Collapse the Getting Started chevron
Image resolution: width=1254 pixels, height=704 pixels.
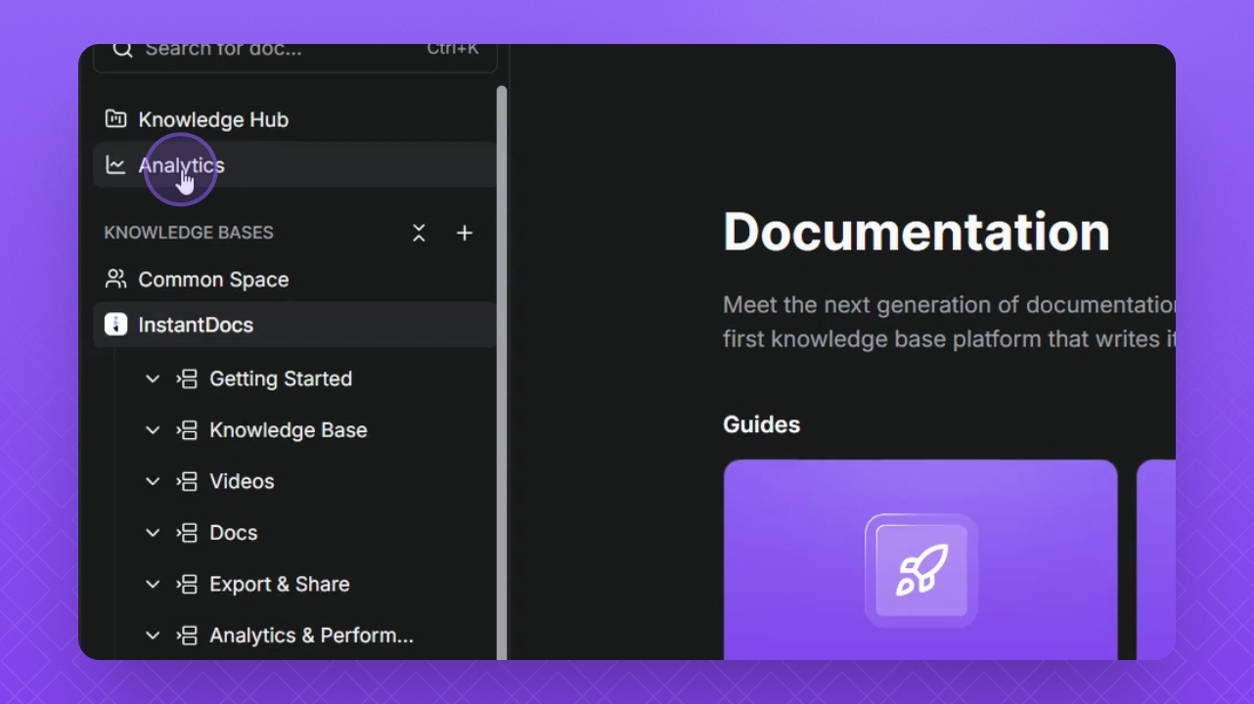153,378
